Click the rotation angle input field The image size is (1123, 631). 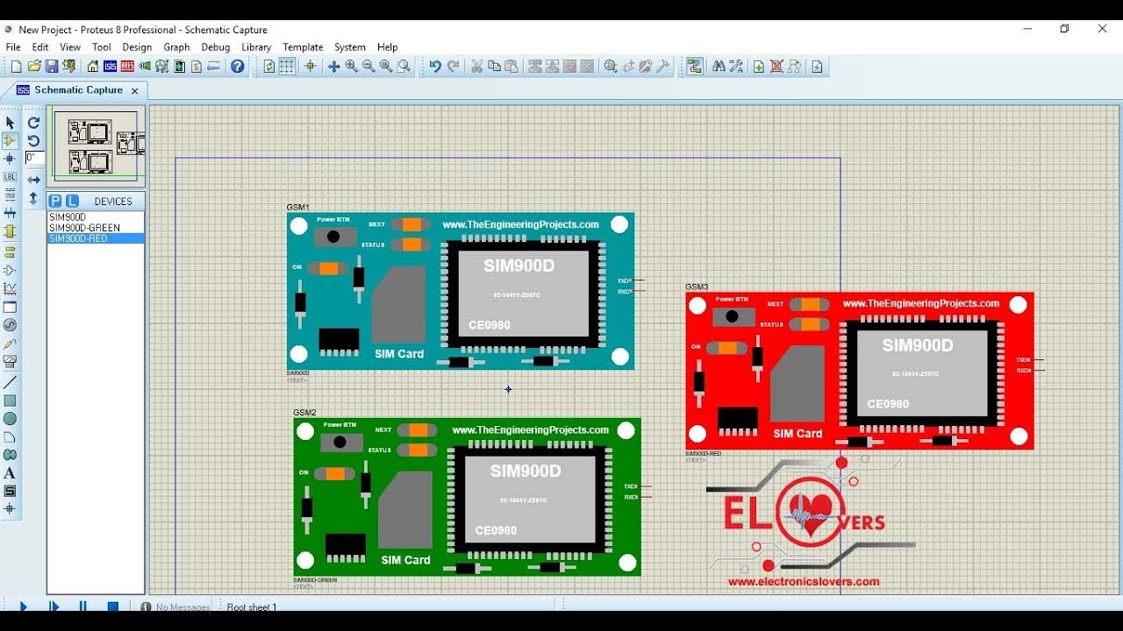click(34, 159)
